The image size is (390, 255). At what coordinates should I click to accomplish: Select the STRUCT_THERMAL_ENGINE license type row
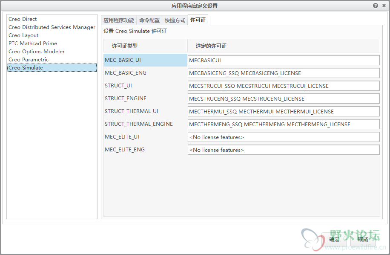tap(145, 124)
